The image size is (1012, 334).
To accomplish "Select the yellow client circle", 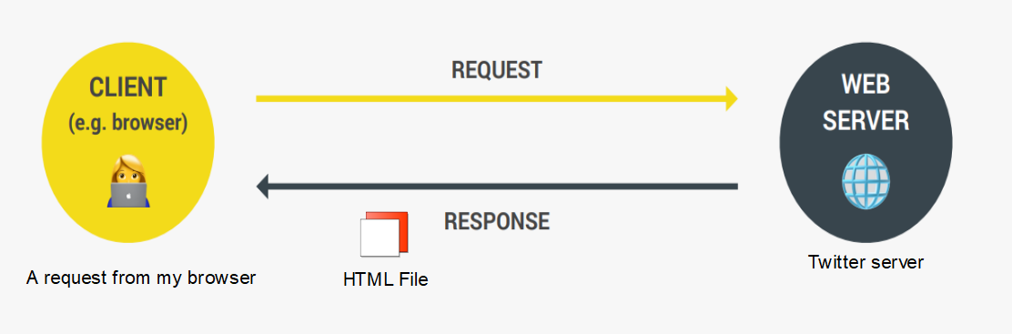I will click(127, 142).
